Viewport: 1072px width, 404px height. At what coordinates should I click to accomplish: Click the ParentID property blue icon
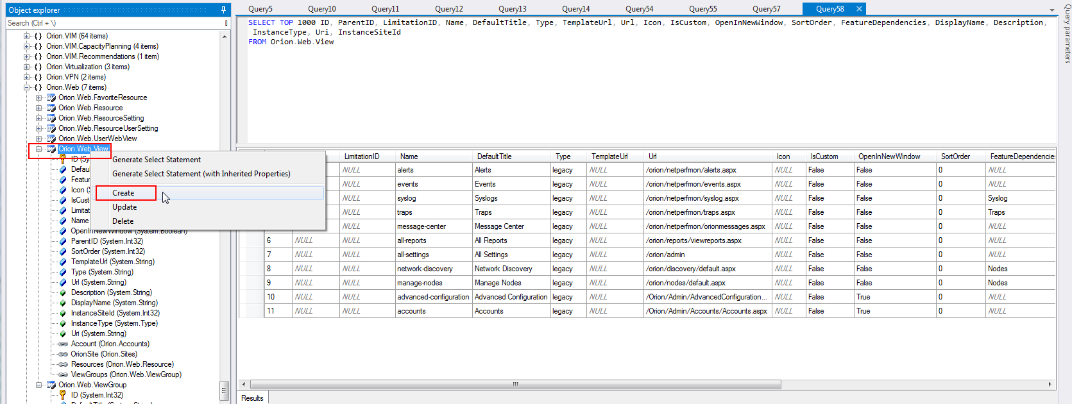coord(63,241)
